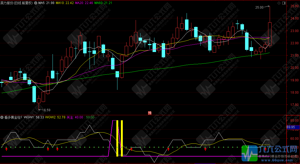
Task: Select the MA5 moving average label
Action: (x=46, y=3)
